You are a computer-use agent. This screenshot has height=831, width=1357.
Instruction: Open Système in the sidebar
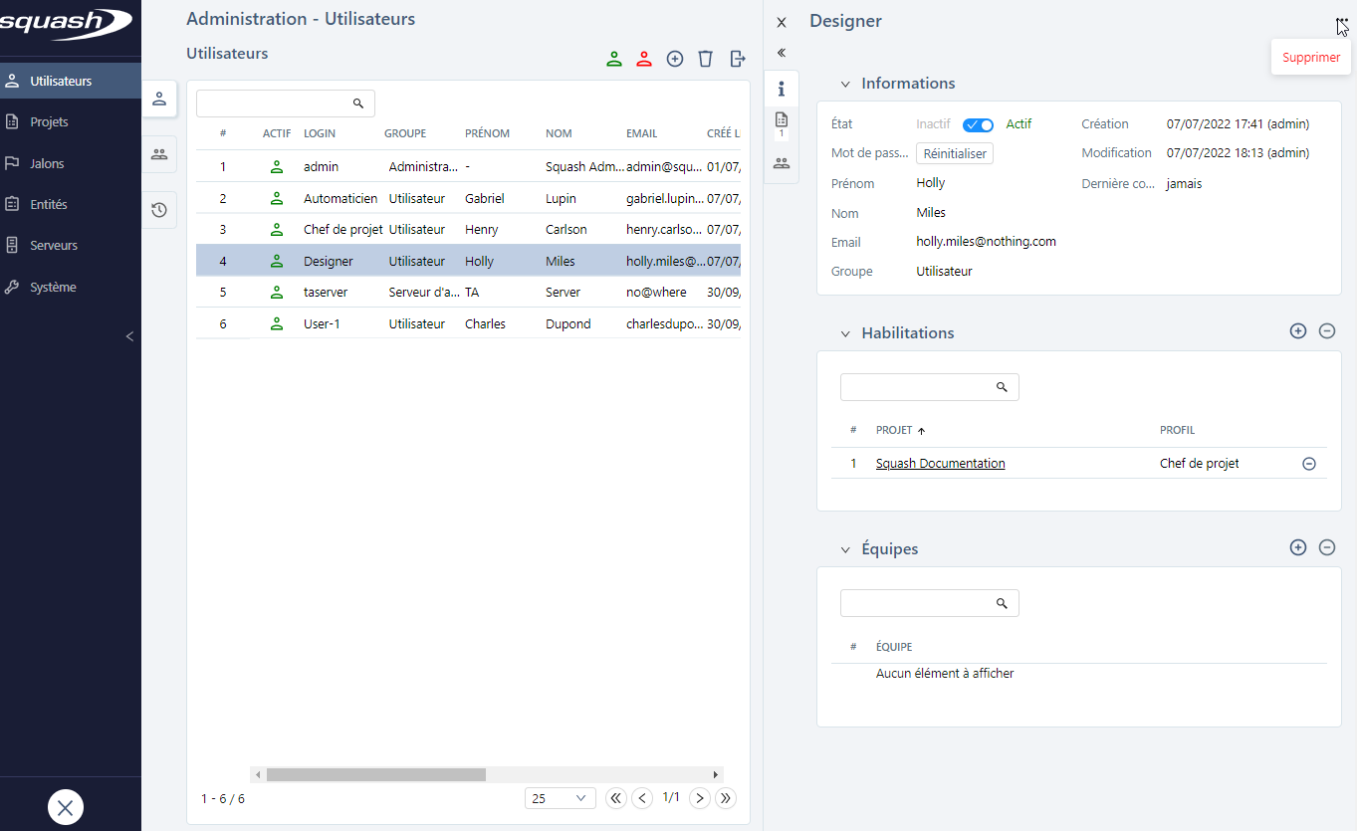point(70,287)
